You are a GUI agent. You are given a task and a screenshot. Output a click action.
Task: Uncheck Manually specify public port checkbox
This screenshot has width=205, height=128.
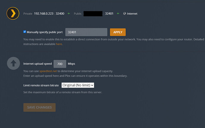click(x=25, y=32)
